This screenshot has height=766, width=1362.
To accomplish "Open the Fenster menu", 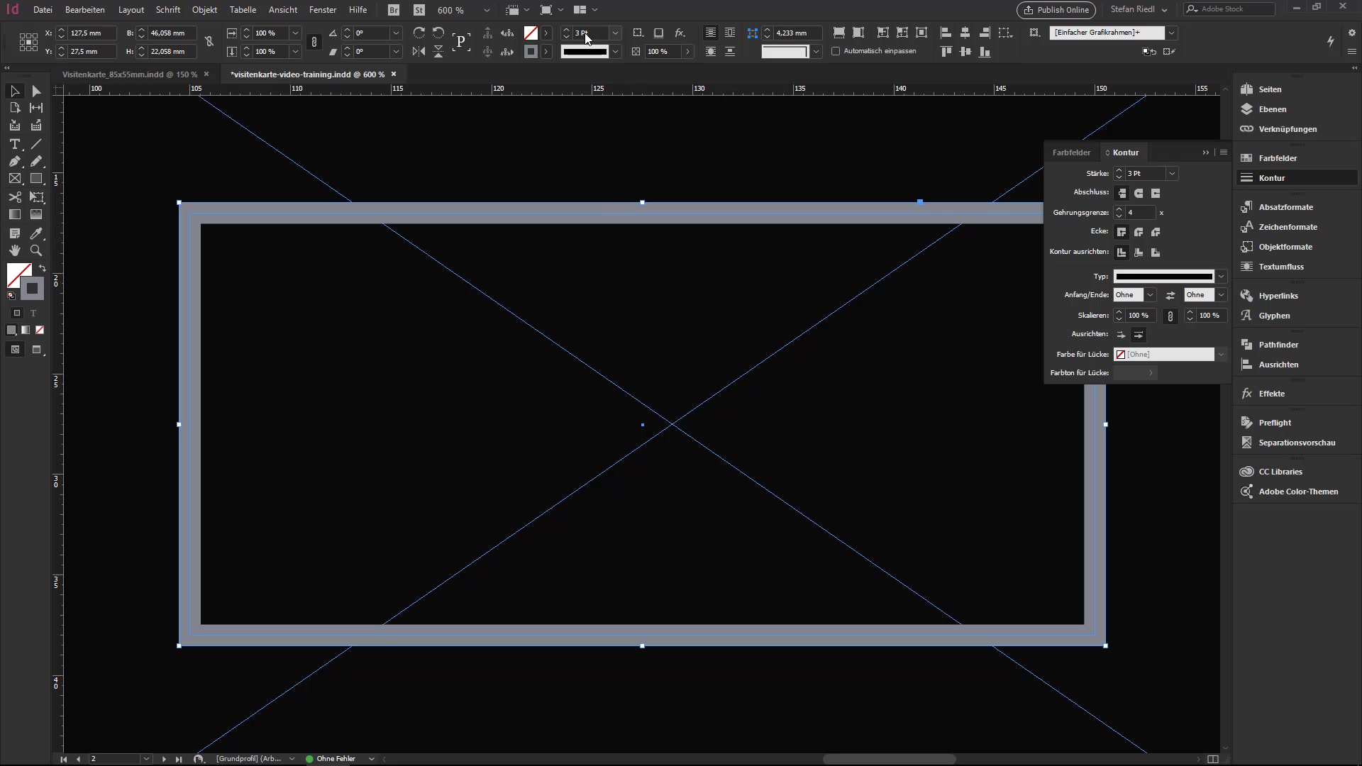I will click(x=323, y=10).
